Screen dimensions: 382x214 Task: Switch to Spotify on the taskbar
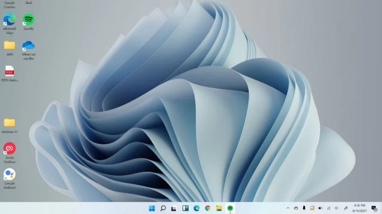coord(230,208)
